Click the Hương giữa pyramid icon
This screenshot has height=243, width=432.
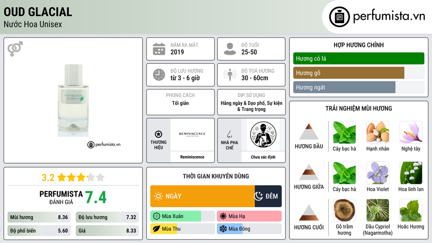pyautogui.click(x=309, y=172)
